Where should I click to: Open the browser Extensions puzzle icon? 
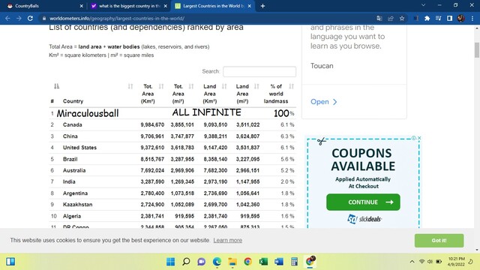pos(427,18)
